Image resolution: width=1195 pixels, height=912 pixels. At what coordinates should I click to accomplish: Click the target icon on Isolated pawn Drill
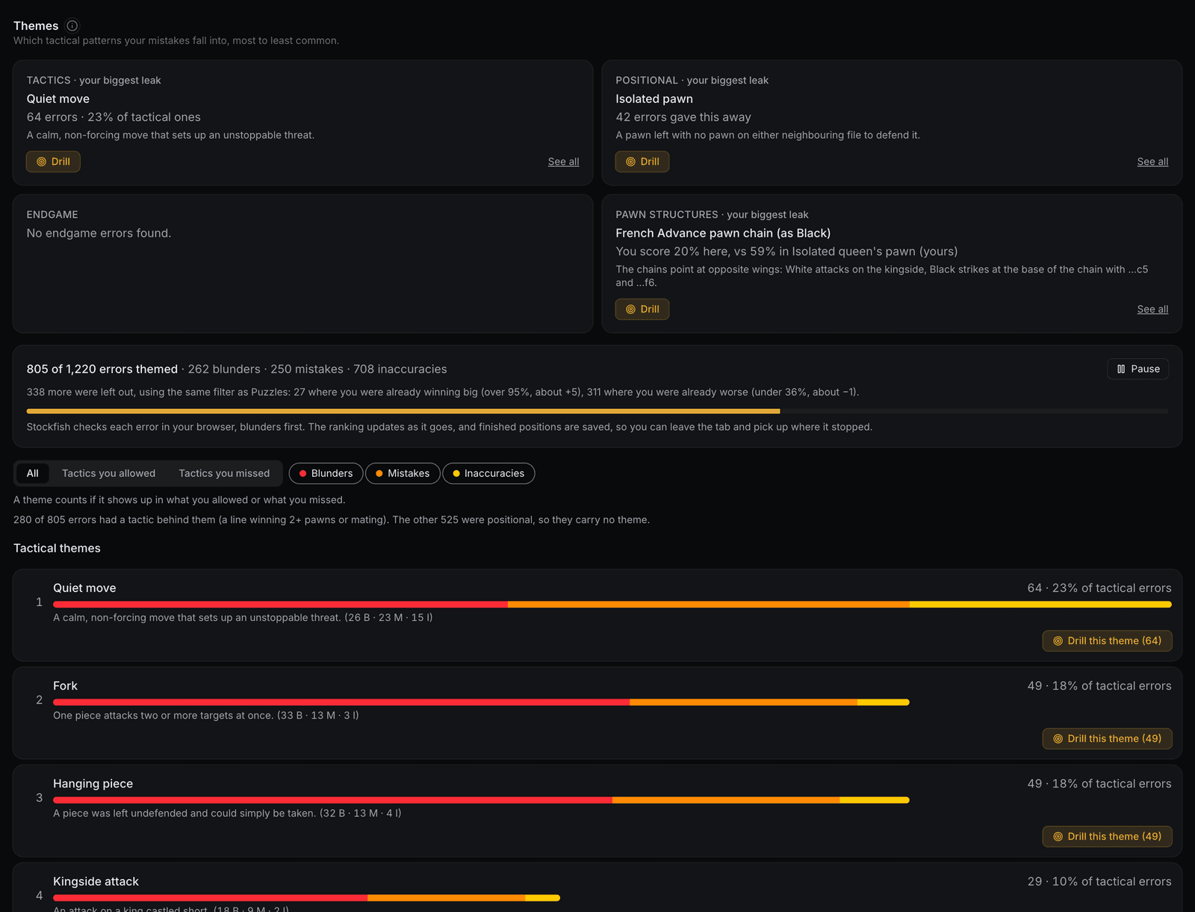[631, 162]
